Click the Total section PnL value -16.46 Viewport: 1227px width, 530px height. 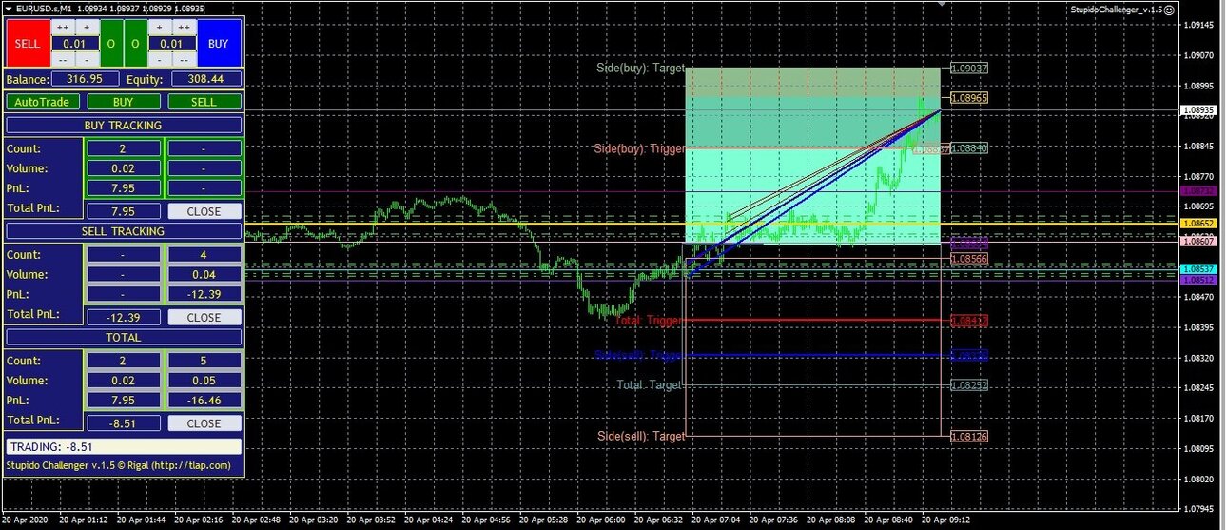tap(204, 400)
